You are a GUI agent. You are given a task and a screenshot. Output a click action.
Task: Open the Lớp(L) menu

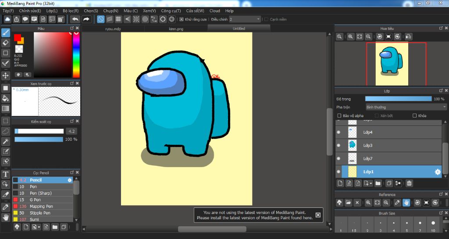(x=52, y=11)
